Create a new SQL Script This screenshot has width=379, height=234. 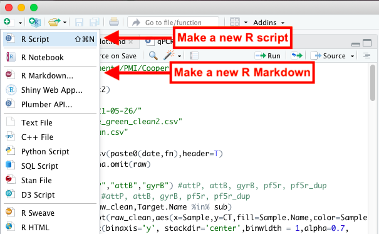pos(50,166)
